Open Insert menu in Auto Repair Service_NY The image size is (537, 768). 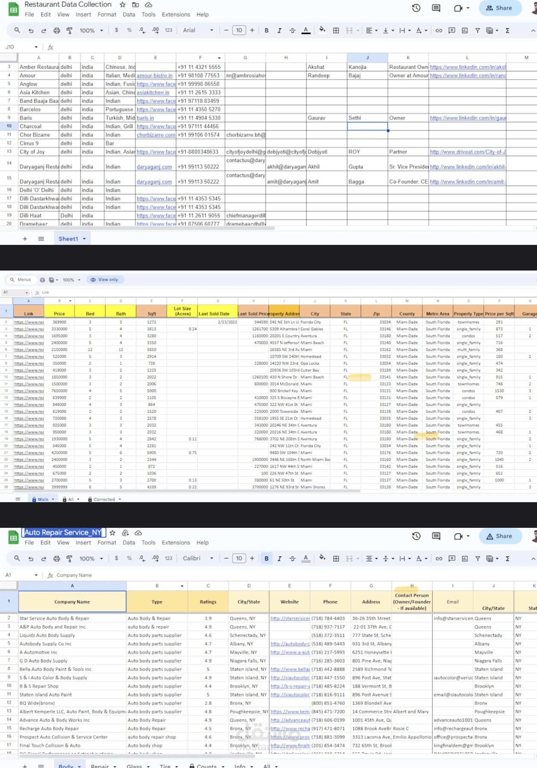[83, 543]
